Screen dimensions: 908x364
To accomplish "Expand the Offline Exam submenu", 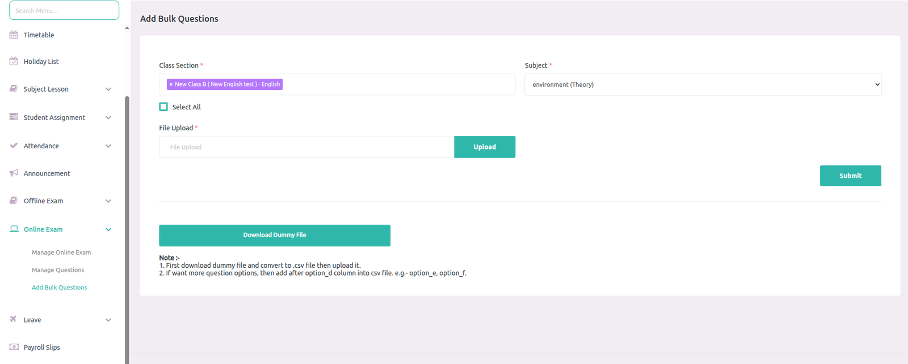I will [x=108, y=201].
